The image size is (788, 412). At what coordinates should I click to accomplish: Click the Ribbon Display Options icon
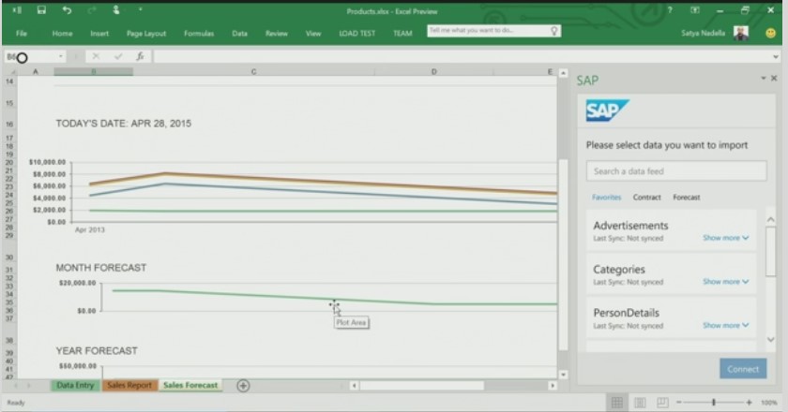[694, 10]
